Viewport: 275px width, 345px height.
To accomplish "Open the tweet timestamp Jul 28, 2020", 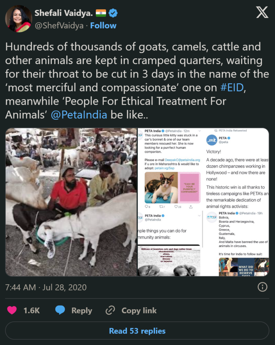I will (46, 287).
